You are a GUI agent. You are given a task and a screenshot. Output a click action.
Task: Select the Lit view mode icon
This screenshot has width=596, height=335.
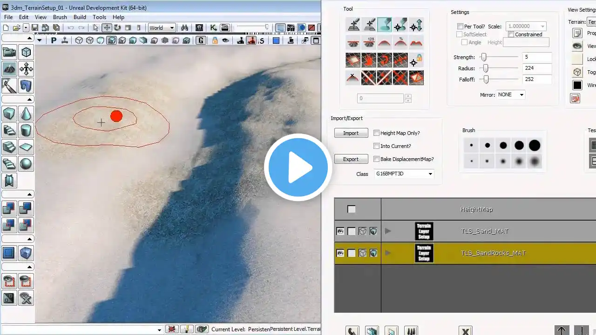point(112,40)
